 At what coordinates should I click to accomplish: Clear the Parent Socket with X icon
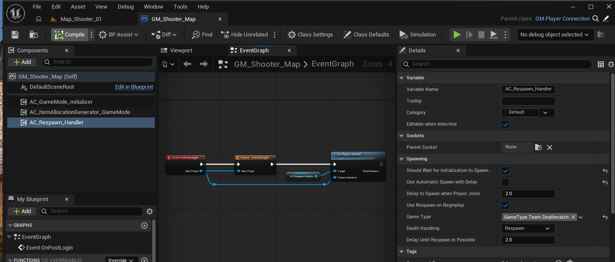550,148
